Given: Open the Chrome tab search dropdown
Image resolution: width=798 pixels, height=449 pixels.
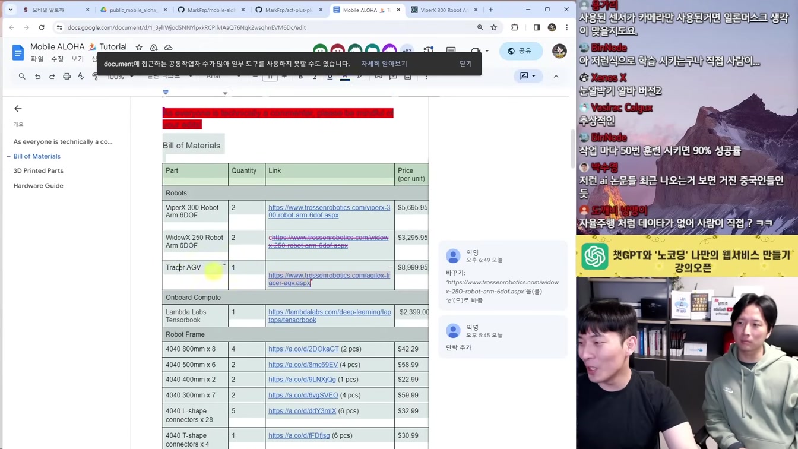Looking at the screenshot, I should pos(10,10).
